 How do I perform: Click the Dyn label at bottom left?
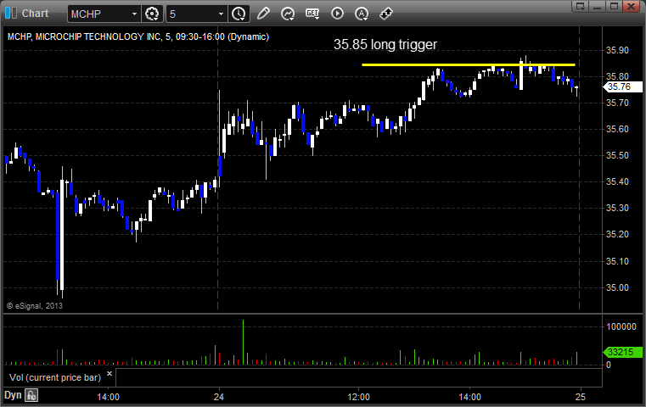[13, 395]
